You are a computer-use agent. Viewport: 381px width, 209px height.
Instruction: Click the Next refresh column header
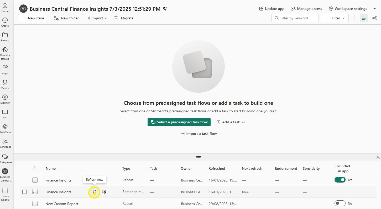252,168
